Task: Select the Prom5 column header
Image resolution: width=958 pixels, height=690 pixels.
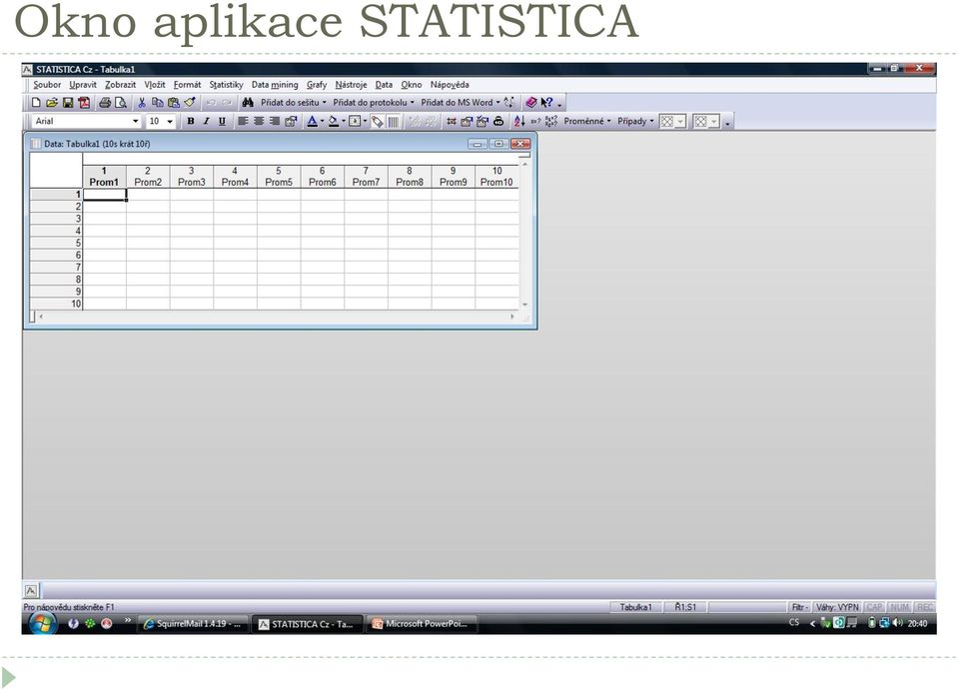Action: pyautogui.click(x=279, y=177)
